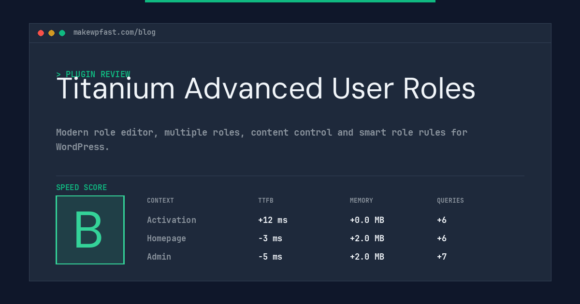Click the makewpfast.com/blog address text

[115, 32]
